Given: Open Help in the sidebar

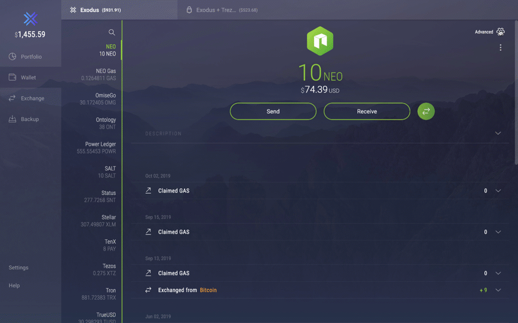Looking at the screenshot, I should (14, 285).
